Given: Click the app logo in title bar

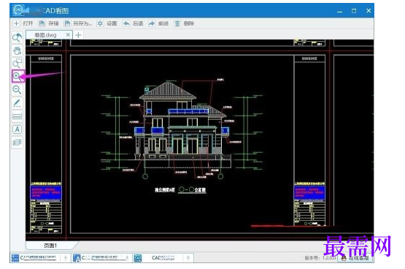Looking at the screenshot, I should point(18,10).
